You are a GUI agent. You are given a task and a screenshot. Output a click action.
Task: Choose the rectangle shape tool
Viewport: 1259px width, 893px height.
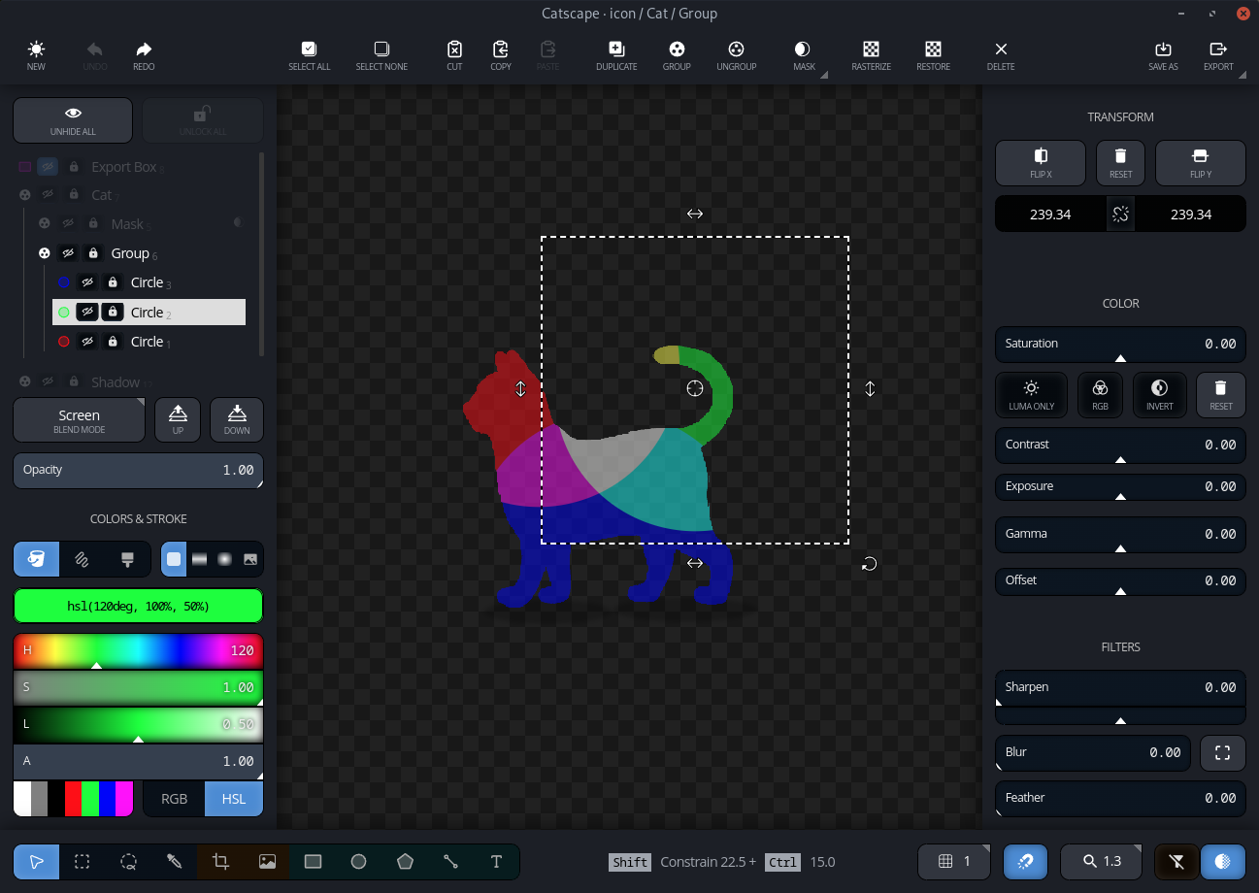[x=313, y=861]
